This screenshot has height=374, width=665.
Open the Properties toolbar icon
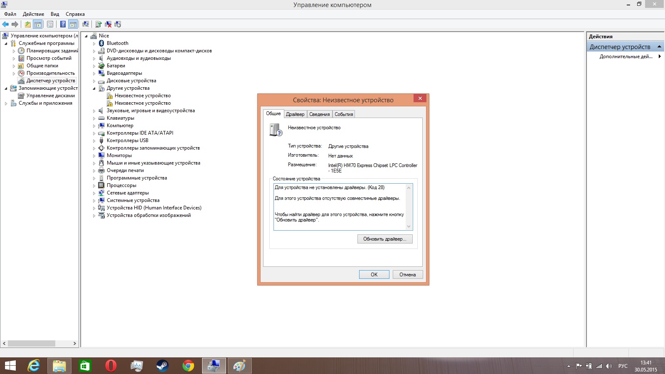50,24
